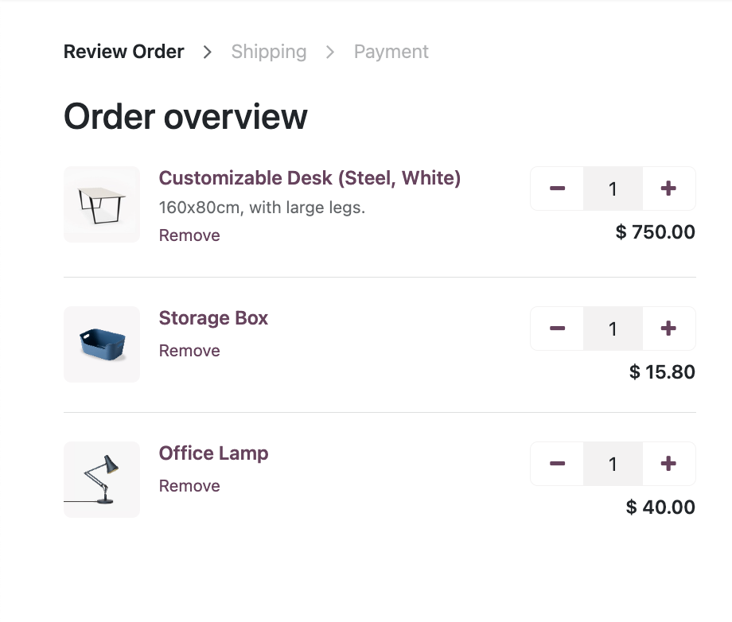Select the Review Order step
The image size is (732, 622).
tap(124, 52)
